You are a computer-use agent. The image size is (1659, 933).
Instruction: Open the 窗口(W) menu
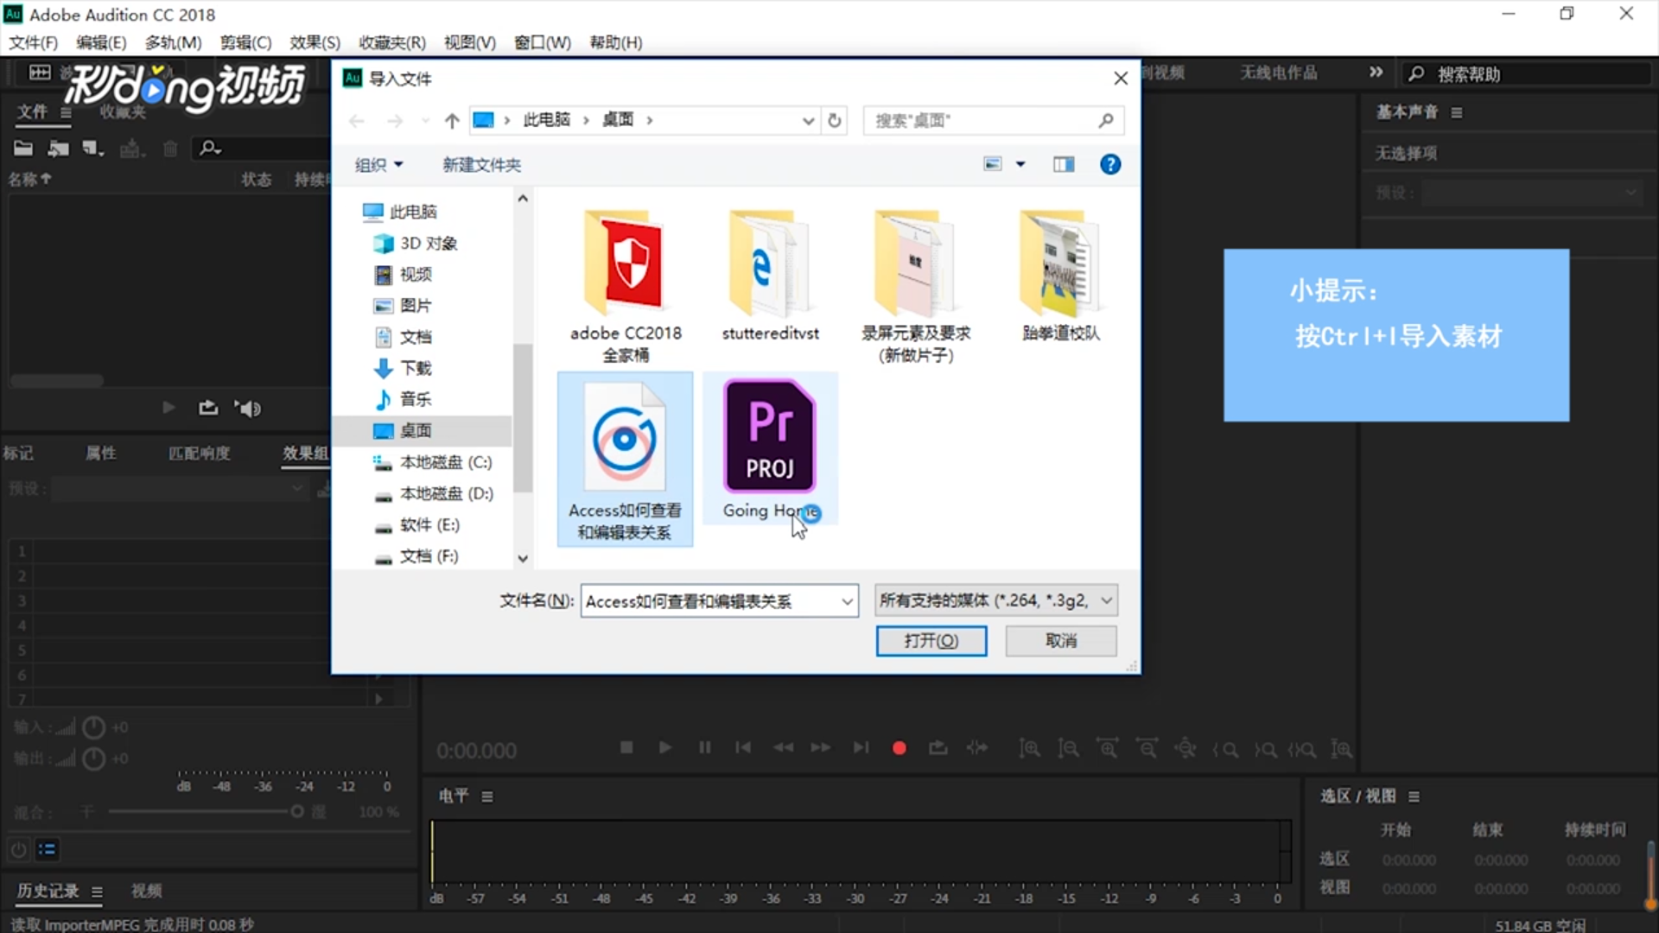[543, 42]
